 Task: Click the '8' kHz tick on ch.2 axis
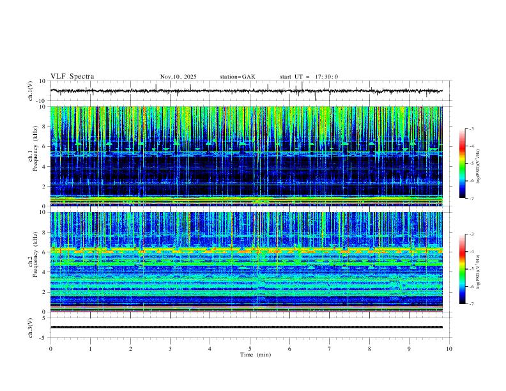click(44, 233)
